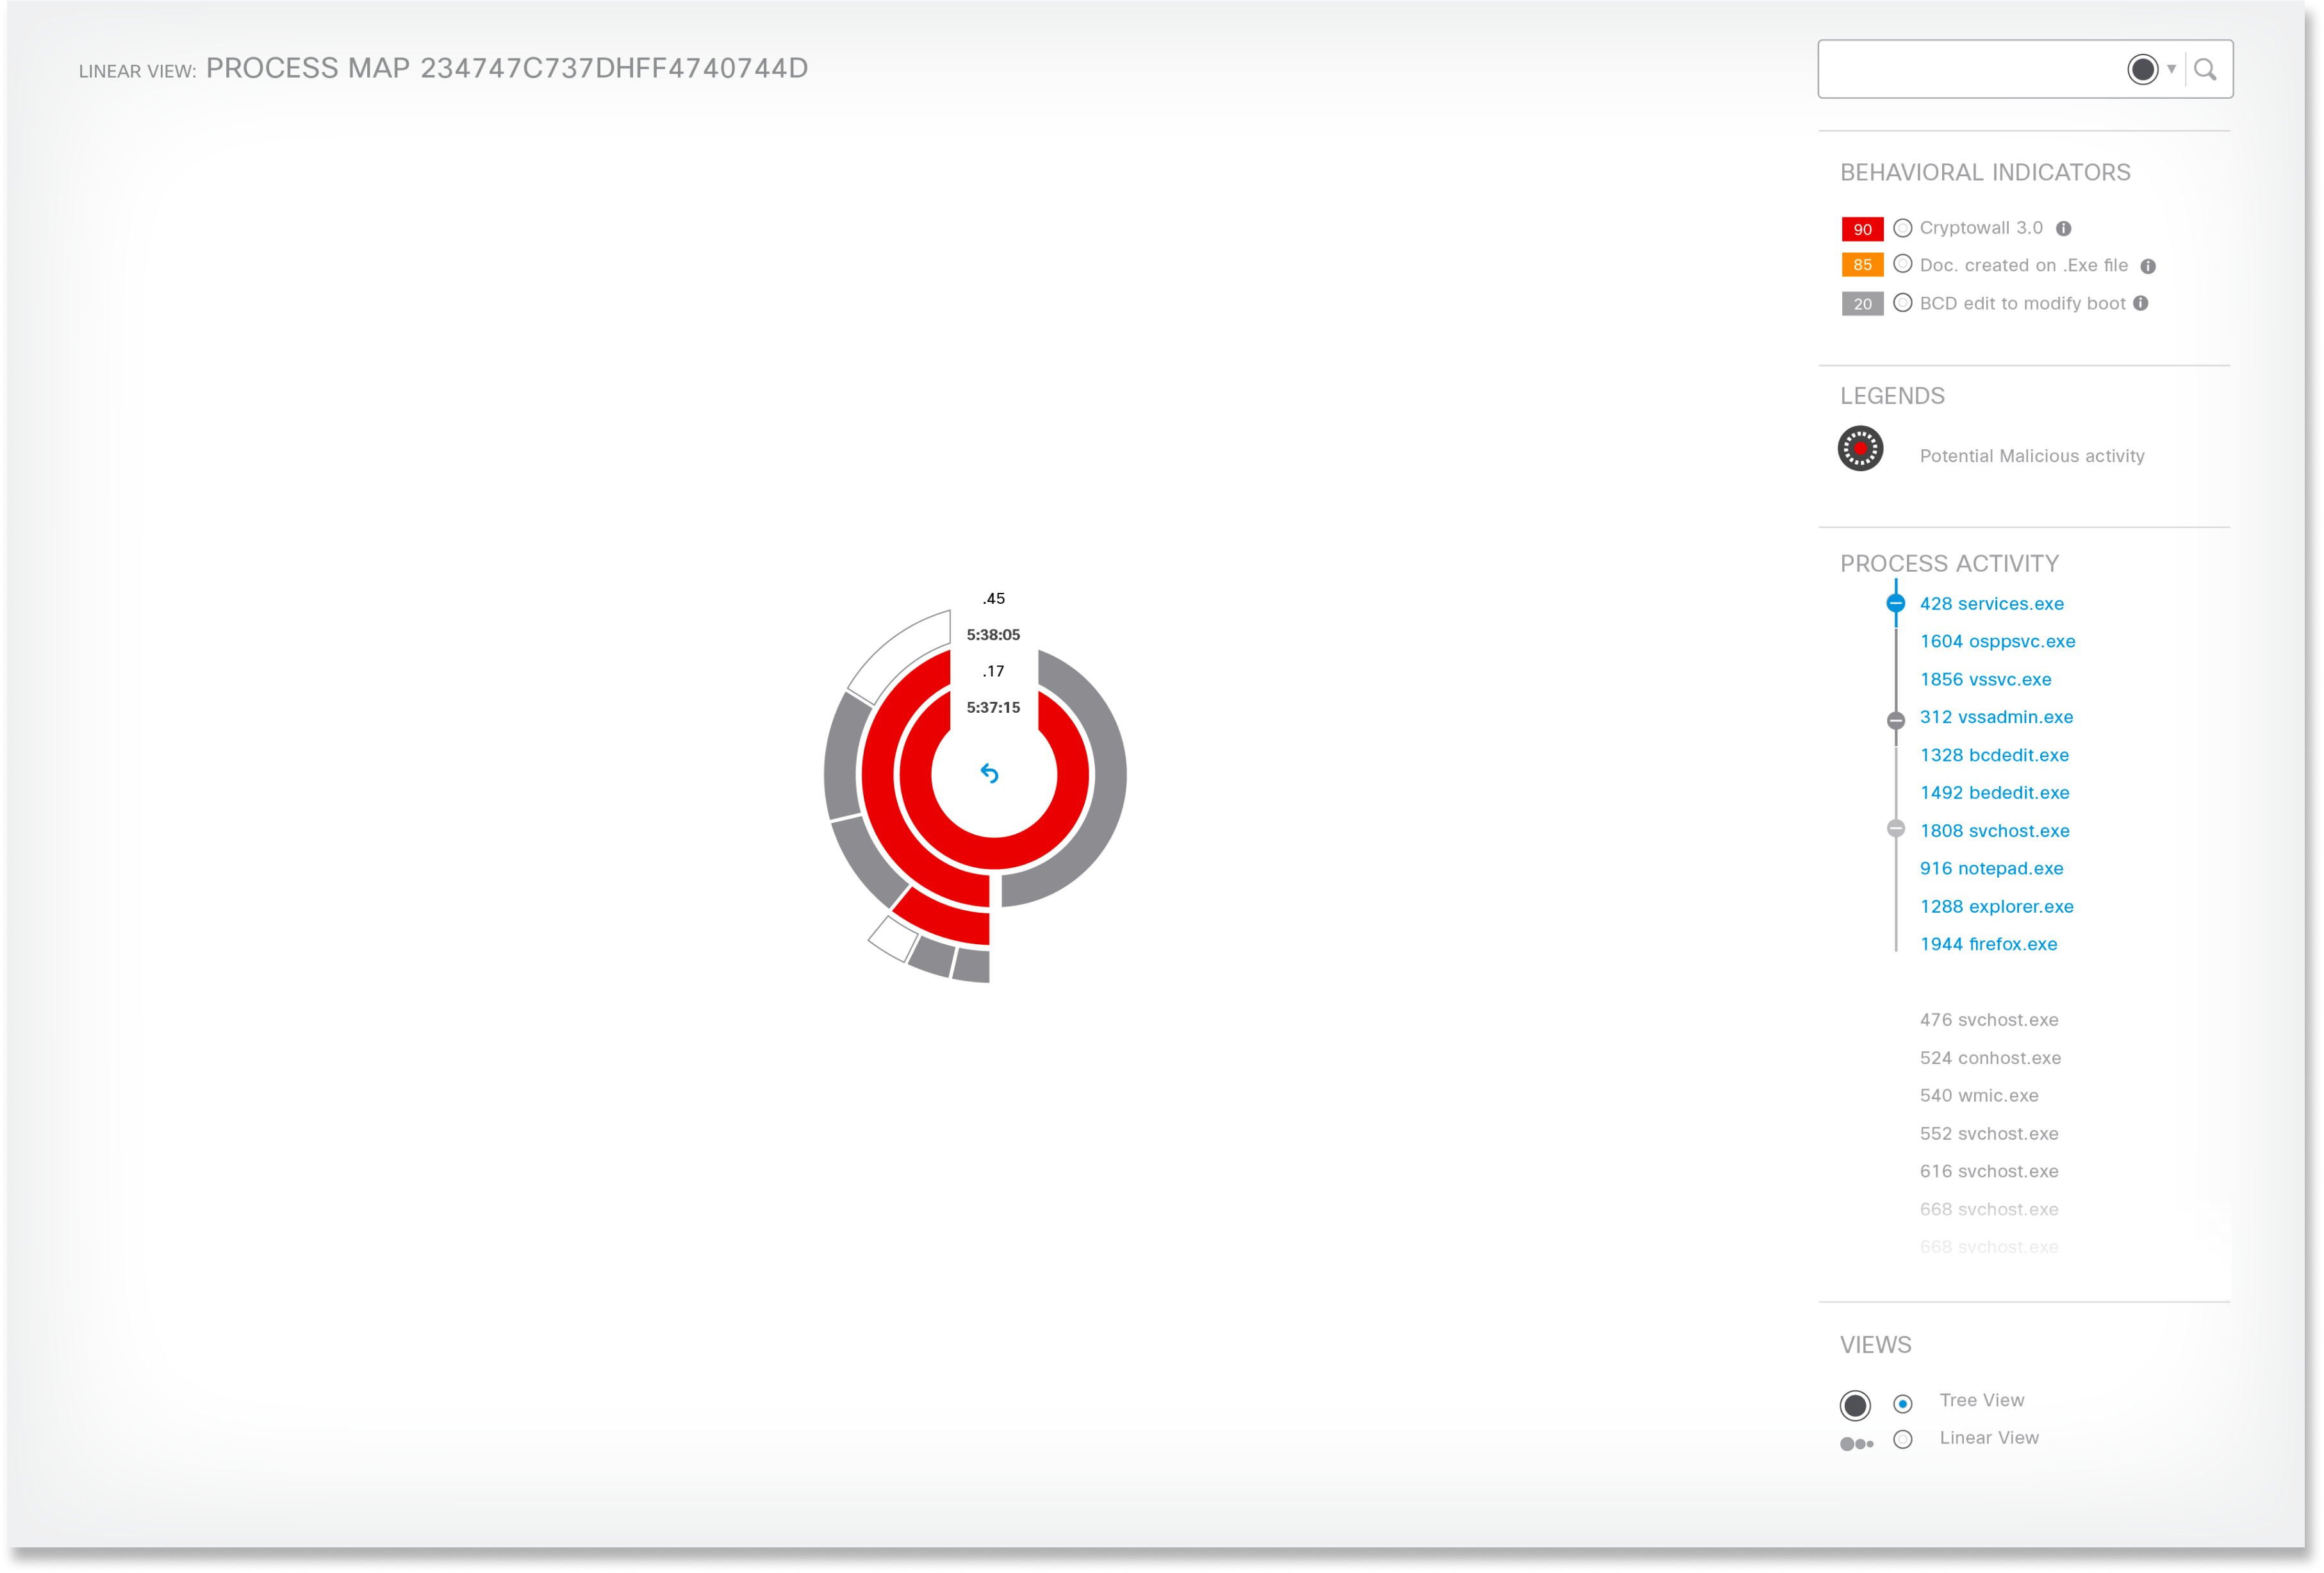Open 916 notepad.exe process link
The image size is (2324, 1573).
(1991, 869)
